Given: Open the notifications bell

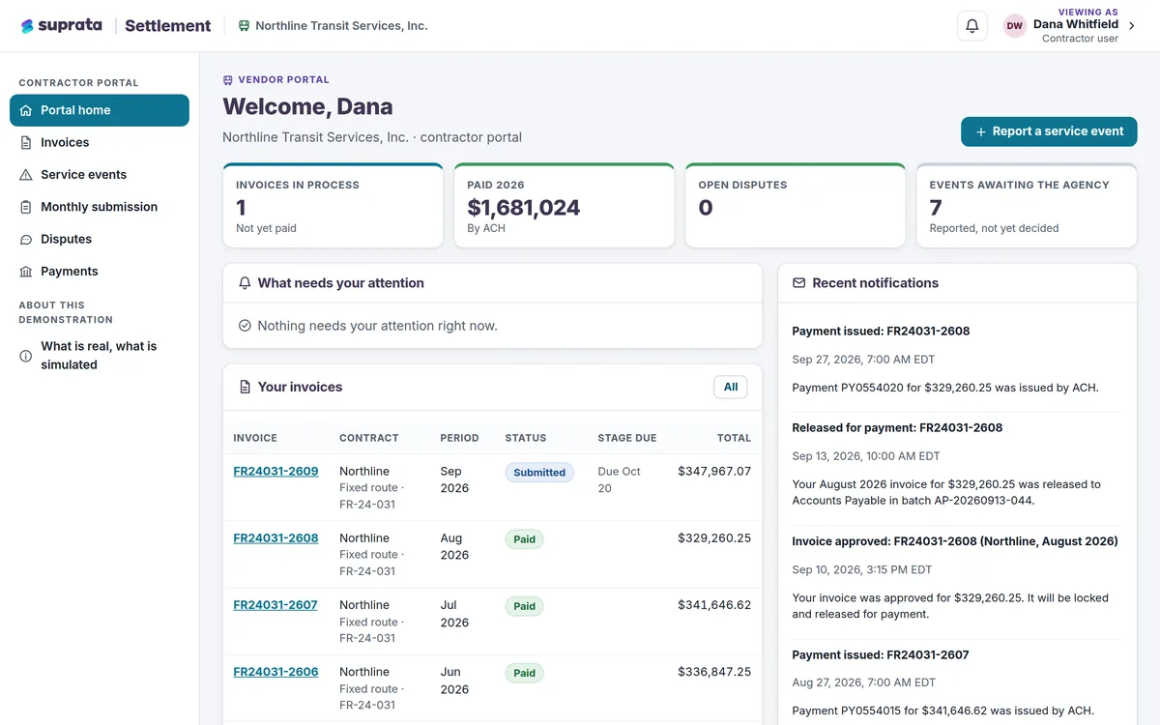Looking at the screenshot, I should click(972, 26).
